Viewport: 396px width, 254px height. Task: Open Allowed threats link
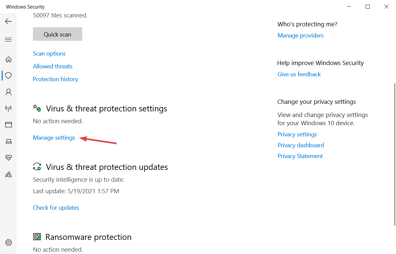(53, 66)
